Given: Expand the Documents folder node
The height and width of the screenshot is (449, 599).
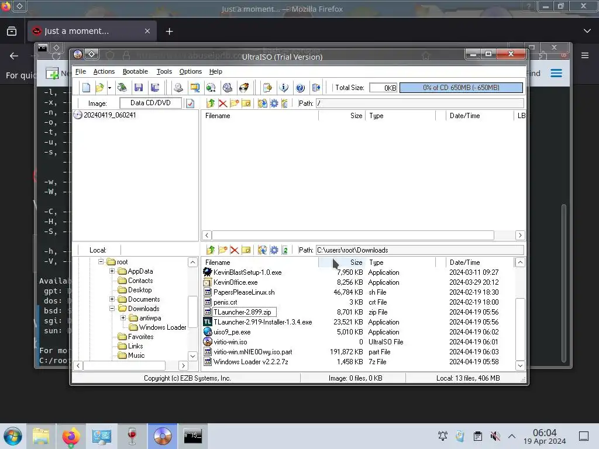Looking at the screenshot, I should pos(112,299).
